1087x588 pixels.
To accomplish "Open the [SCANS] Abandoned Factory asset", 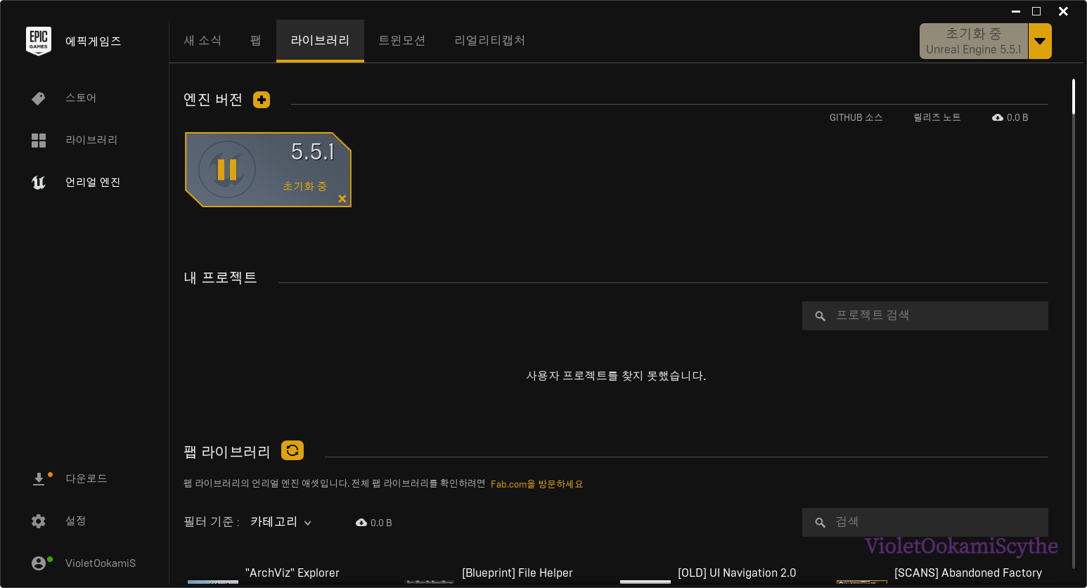I will (968, 573).
